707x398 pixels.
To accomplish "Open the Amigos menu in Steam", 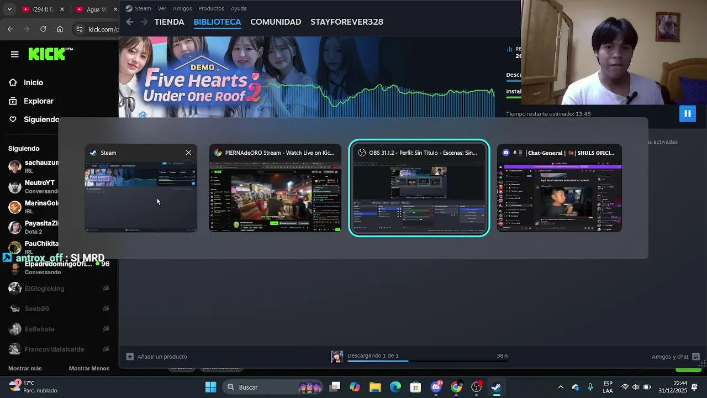I will (182, 8).
